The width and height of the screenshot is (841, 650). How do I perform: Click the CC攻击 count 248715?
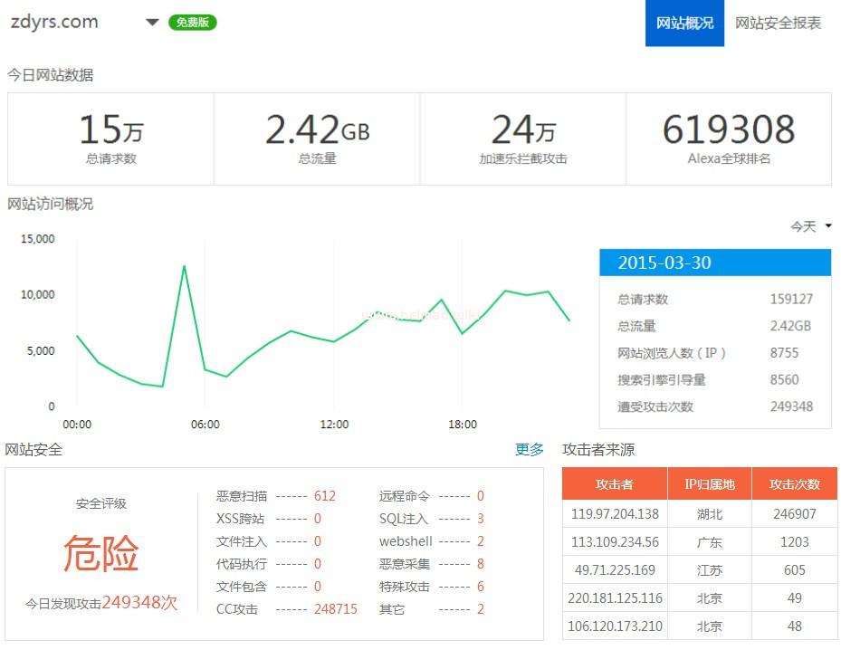click(x=335, y=609)
